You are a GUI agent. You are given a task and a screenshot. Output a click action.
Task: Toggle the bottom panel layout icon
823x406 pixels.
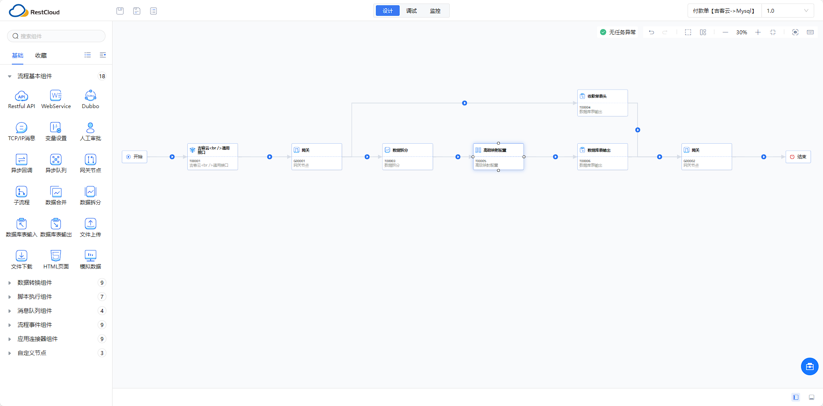tap(812, 397)
